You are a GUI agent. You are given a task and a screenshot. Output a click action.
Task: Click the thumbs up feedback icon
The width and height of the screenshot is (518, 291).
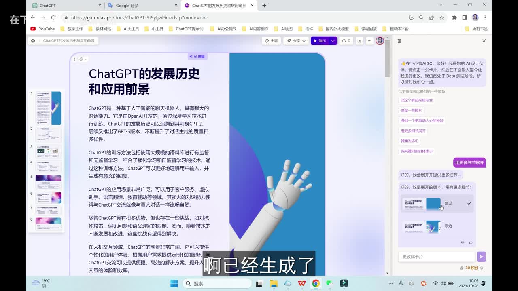(x=471, y=242)
